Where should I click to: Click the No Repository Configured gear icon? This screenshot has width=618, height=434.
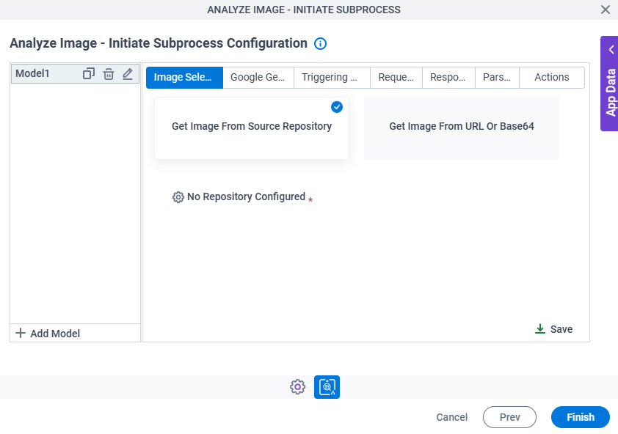point(178,197)
